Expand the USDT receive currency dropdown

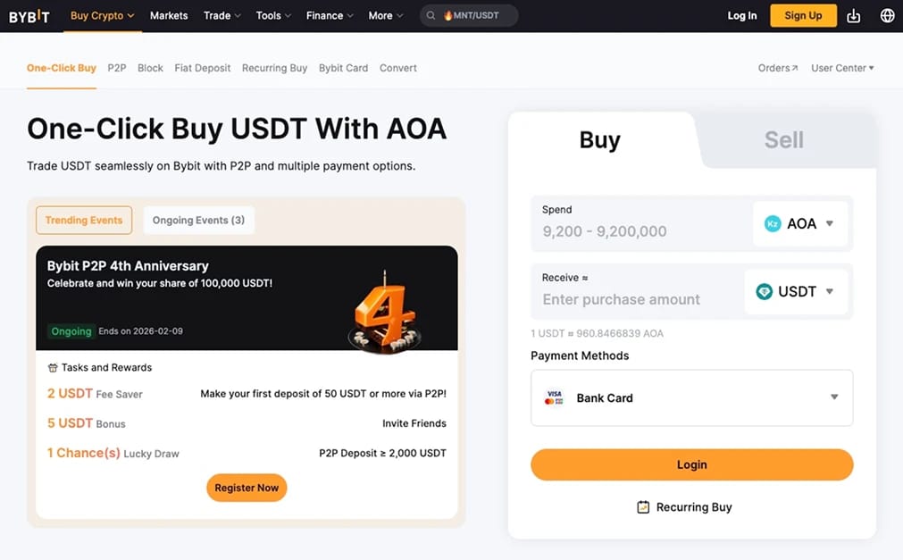797,291
